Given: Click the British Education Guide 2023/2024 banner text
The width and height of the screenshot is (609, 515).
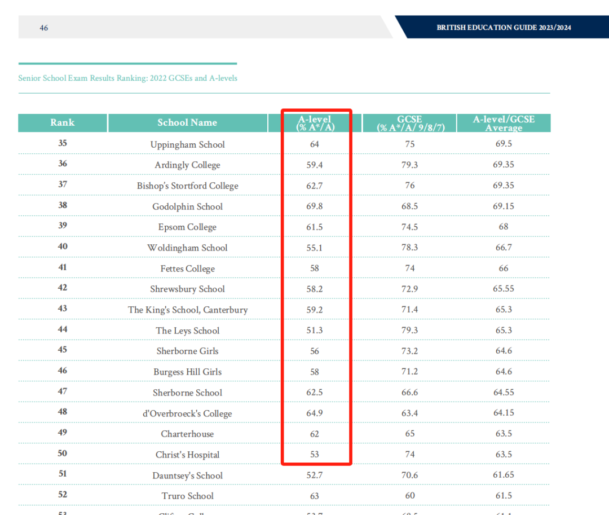Looking at the screenshot, I should pos(504,28).
